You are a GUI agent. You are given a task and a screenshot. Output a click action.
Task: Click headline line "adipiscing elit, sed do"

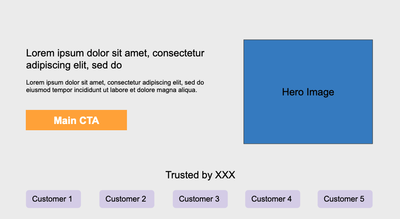click(74, 65)
